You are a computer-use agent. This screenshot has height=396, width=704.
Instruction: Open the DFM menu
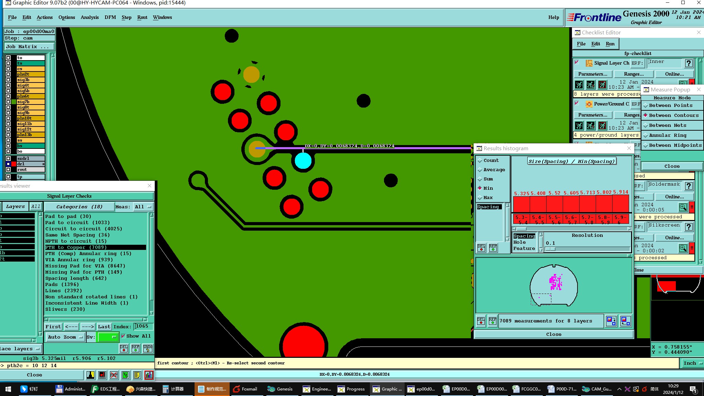[x=110, y=17]
